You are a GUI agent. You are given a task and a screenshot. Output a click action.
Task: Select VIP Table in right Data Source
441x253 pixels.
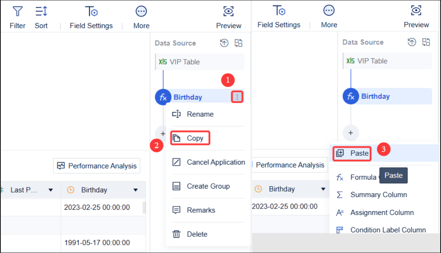click(x=387, y=61)
